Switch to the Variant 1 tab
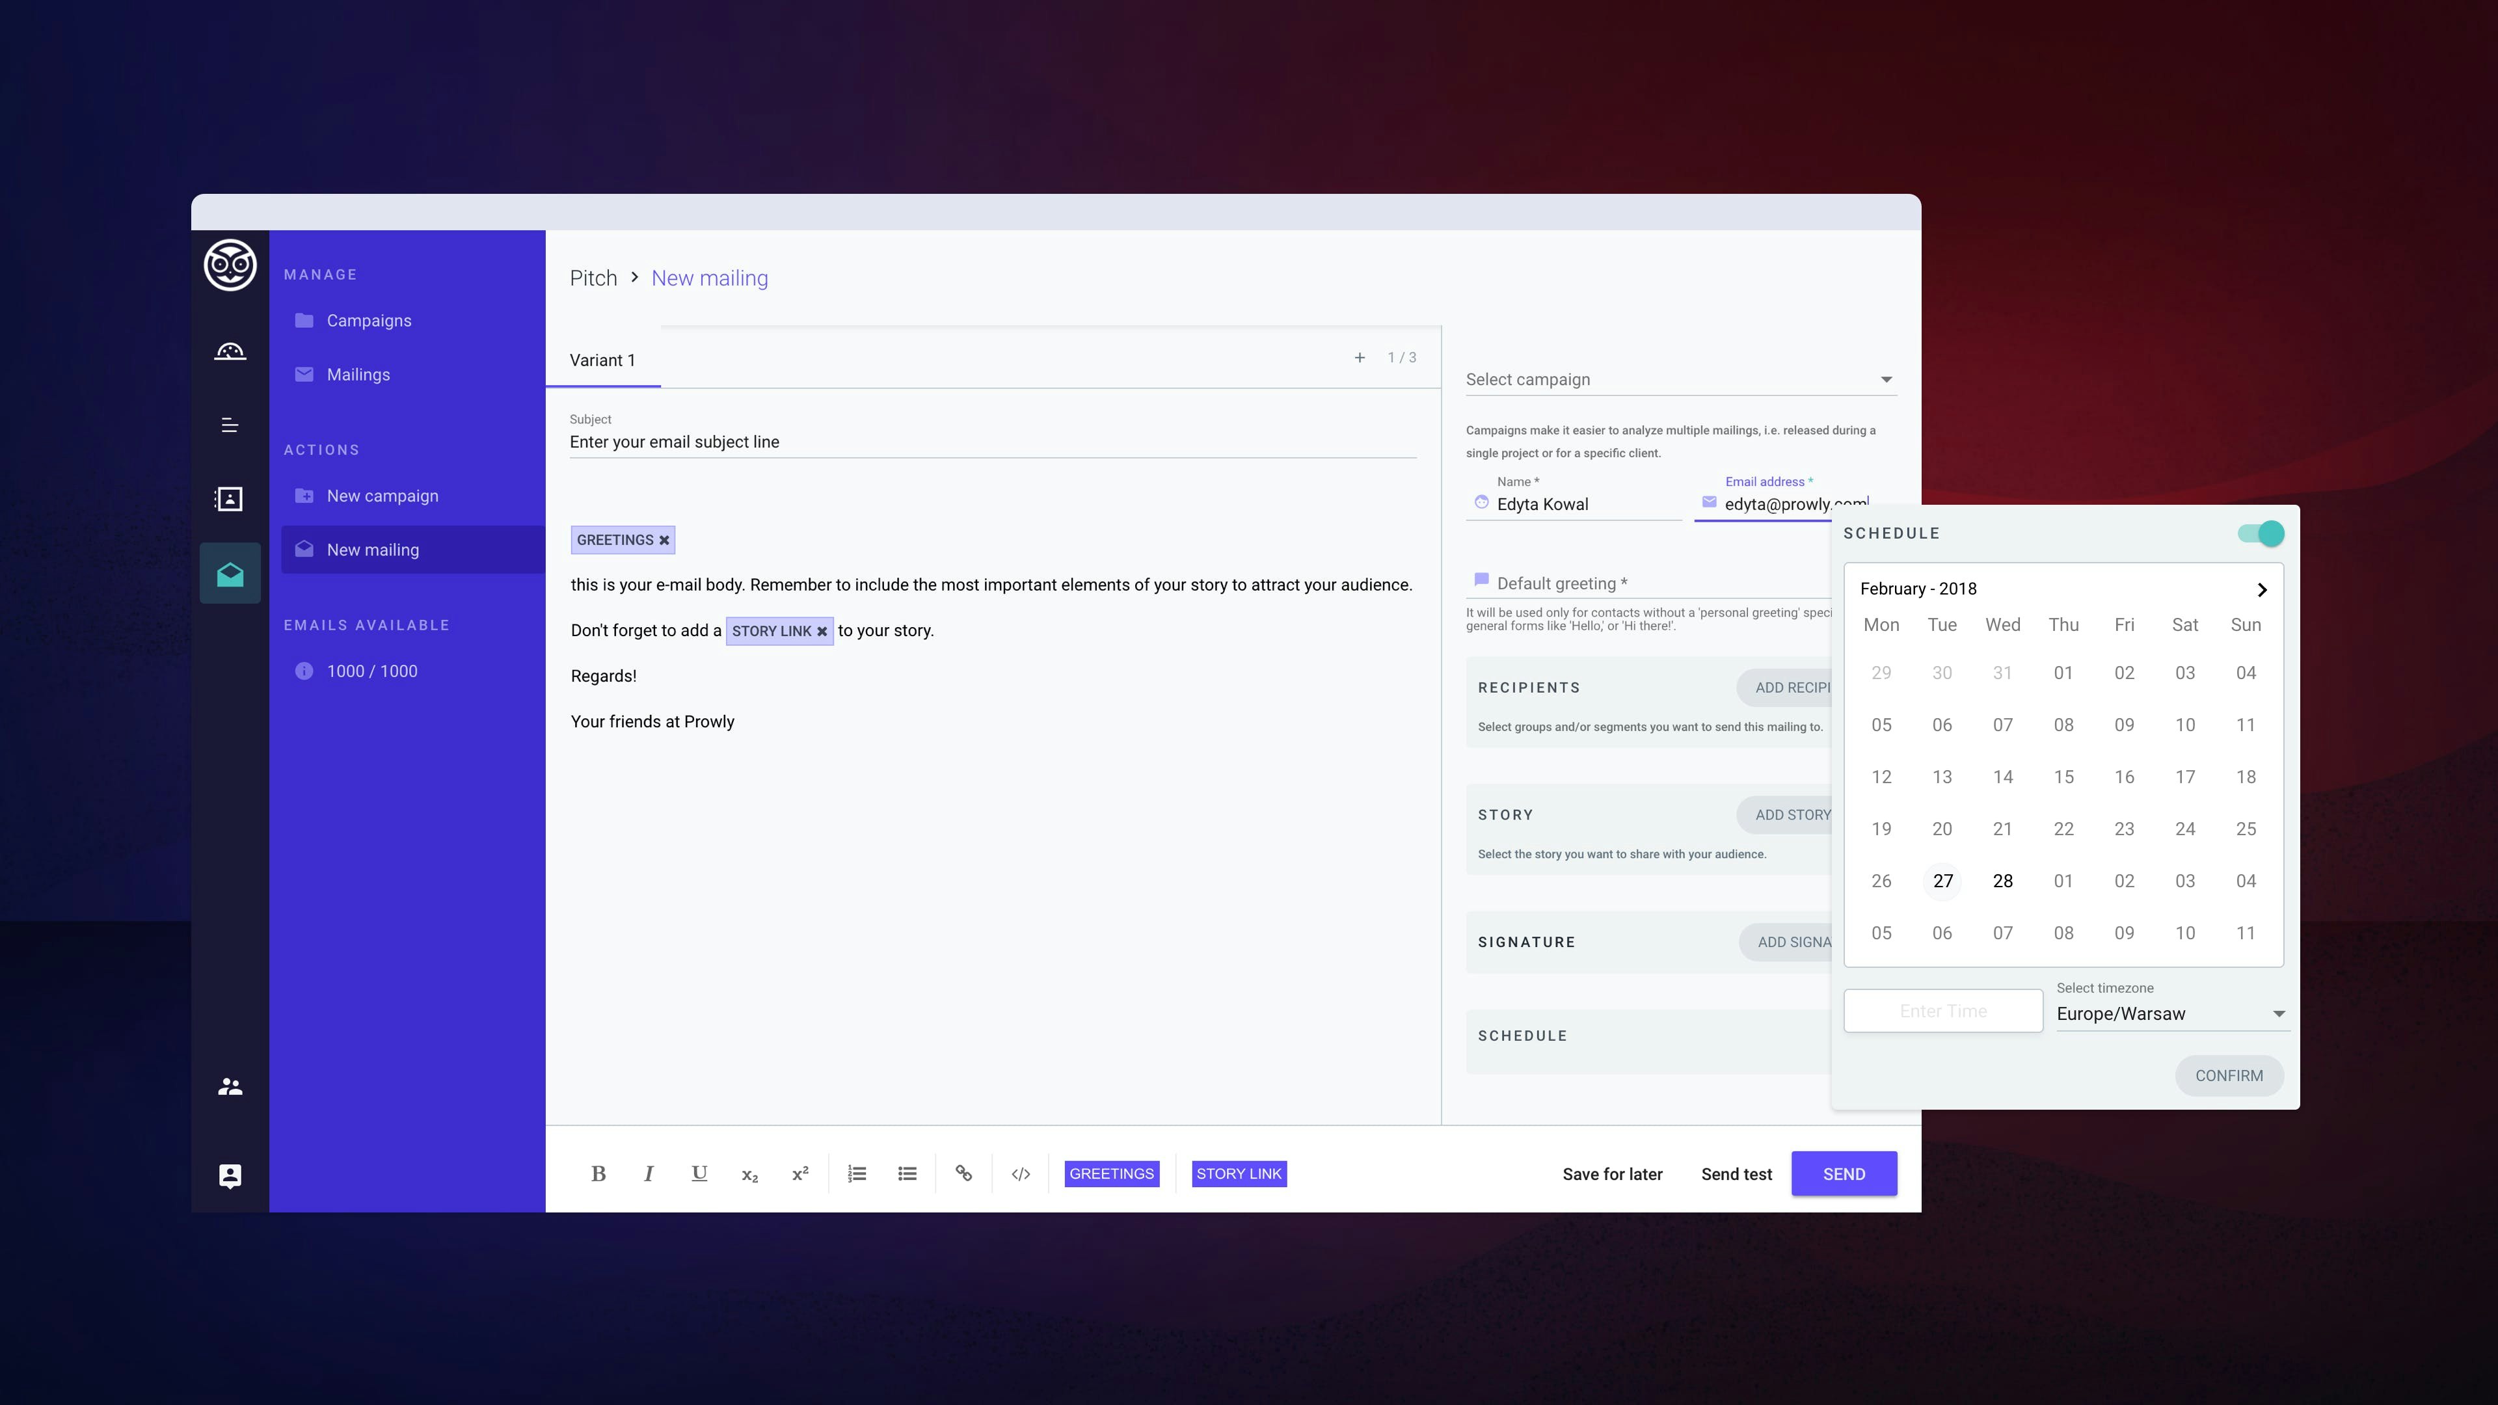Viewport: 2498px width, 1405px height. point(602,360)
